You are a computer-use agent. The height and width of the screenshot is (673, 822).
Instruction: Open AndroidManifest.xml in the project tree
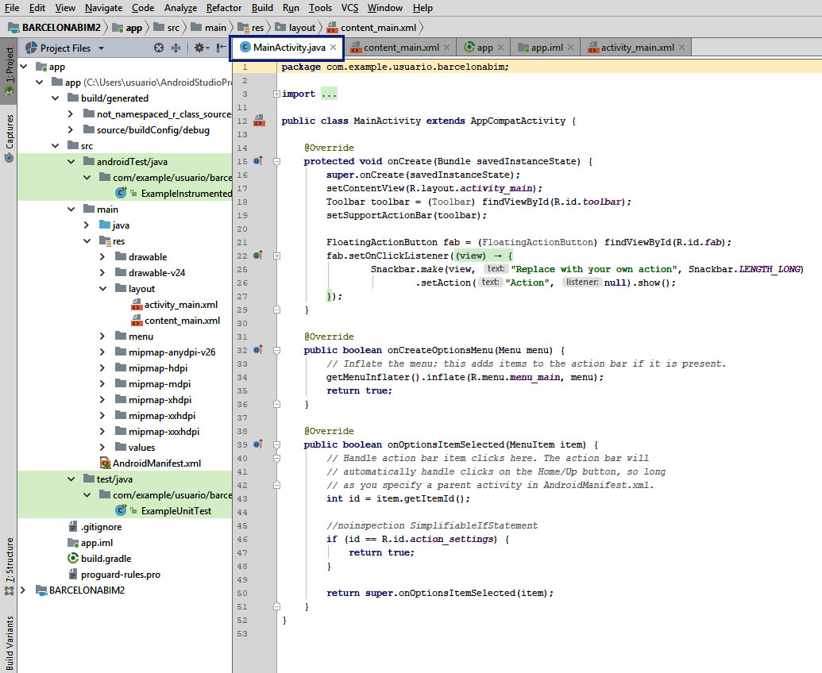click(x=156, y=463)
